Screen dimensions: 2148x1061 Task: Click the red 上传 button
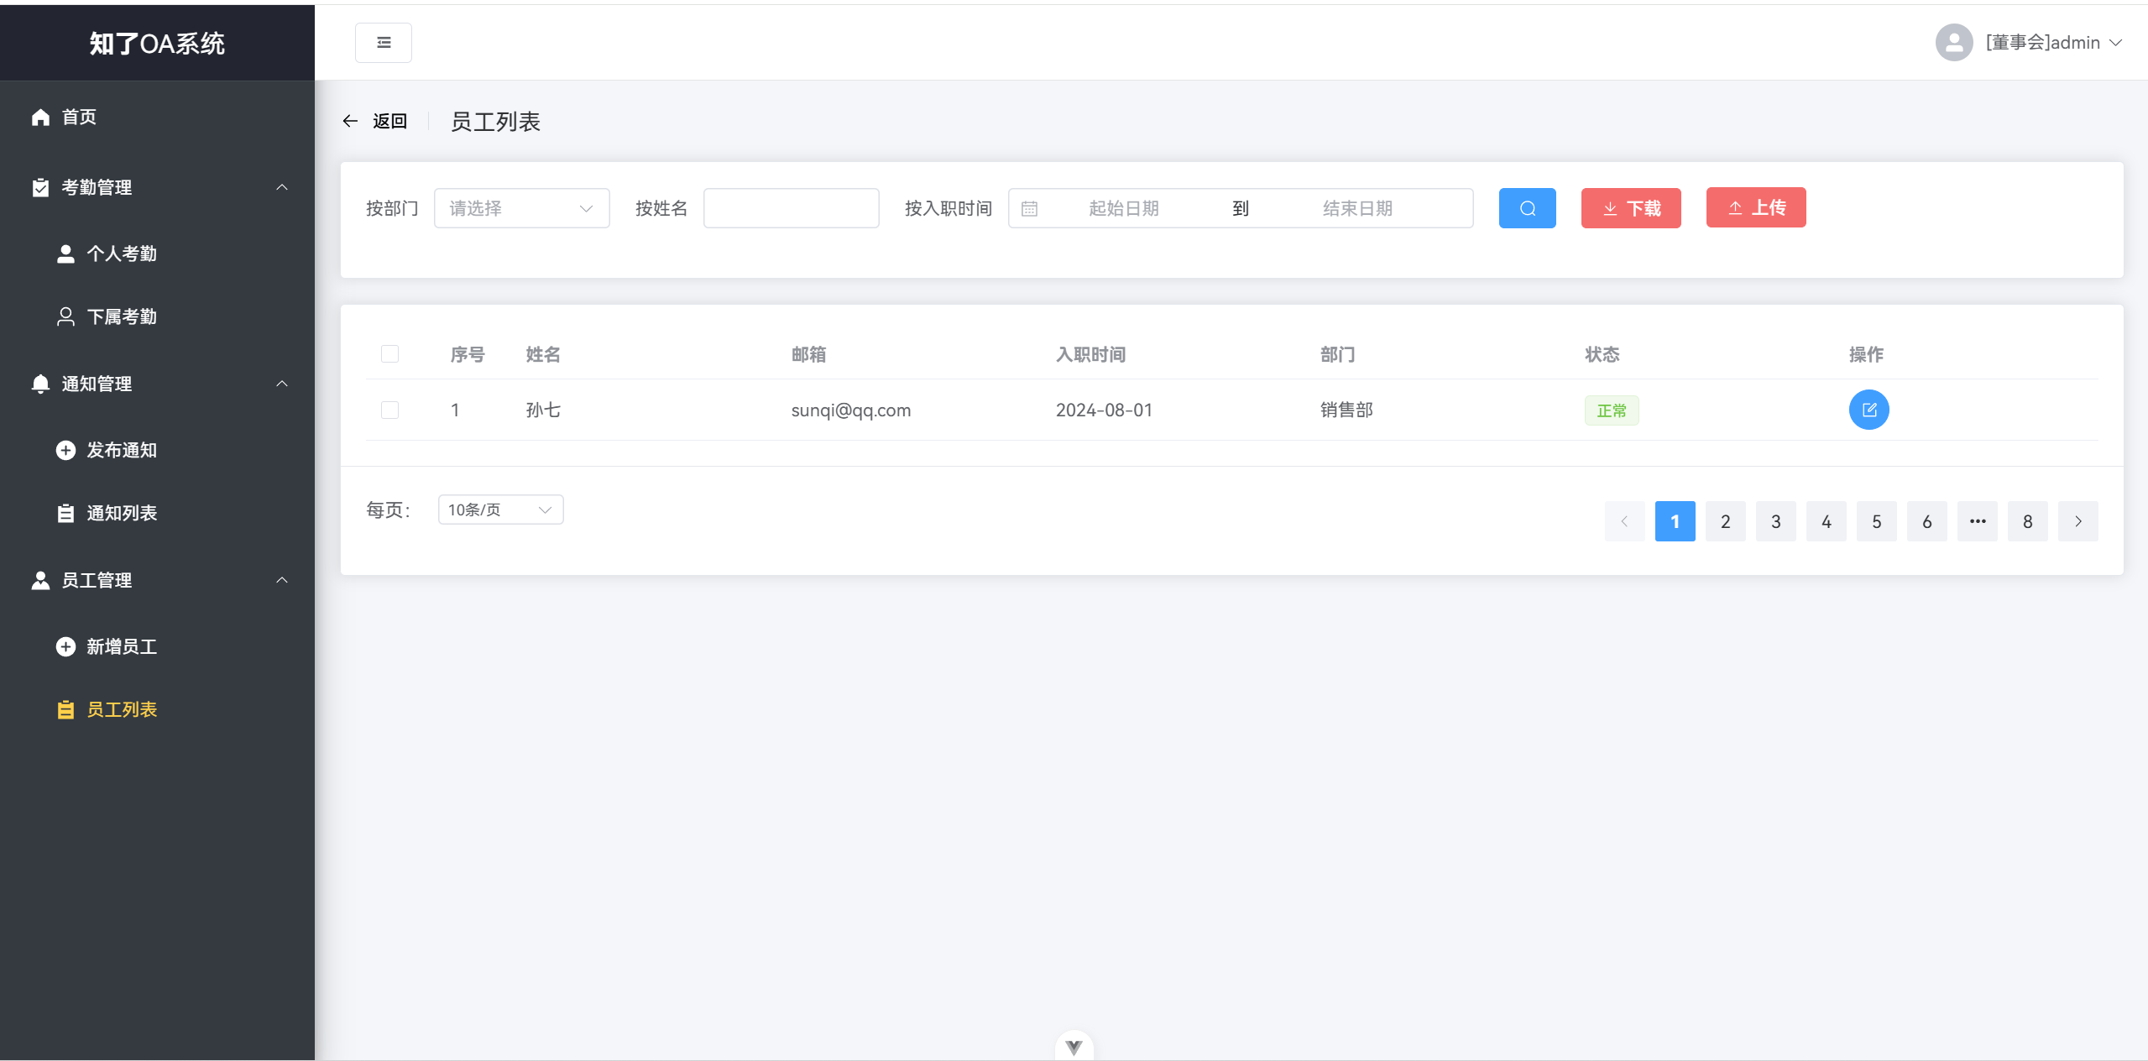click(1756, 207)
